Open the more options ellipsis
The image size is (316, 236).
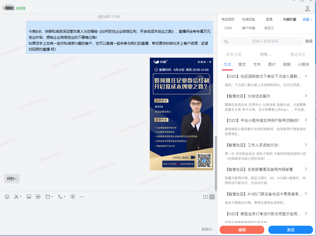(x=82, y=197)
